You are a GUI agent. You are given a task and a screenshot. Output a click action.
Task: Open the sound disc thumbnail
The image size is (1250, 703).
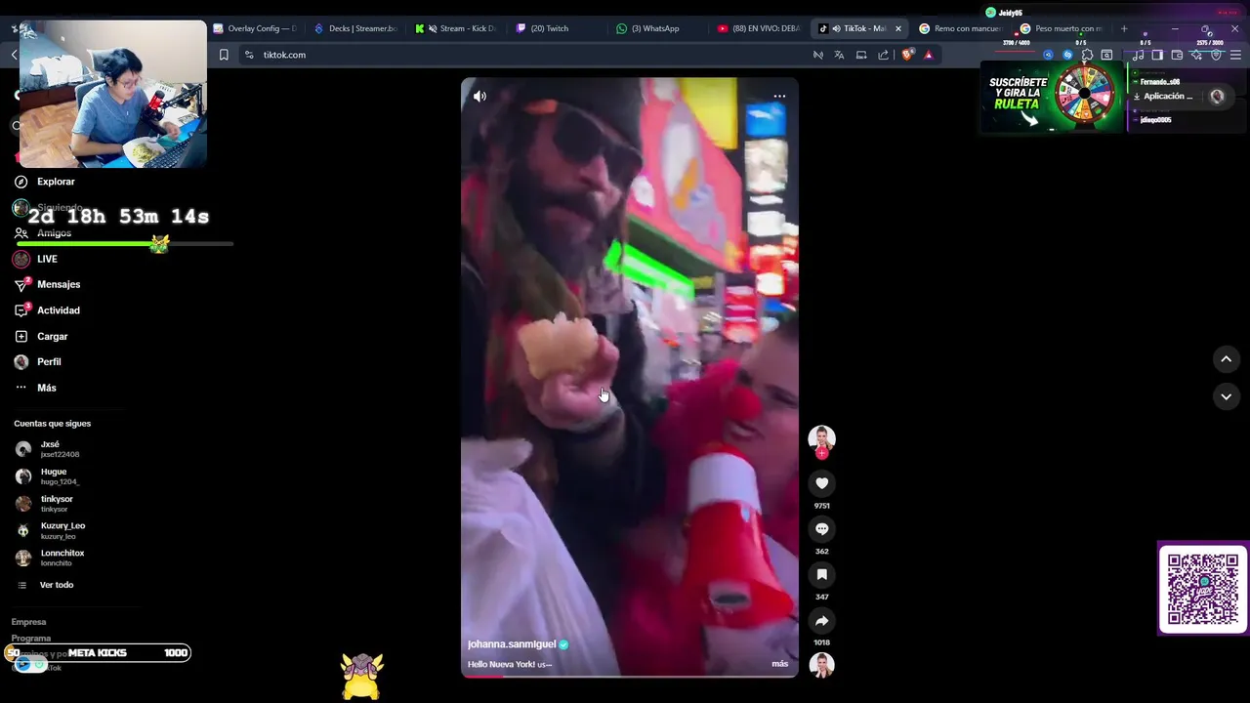click(821, 665)
